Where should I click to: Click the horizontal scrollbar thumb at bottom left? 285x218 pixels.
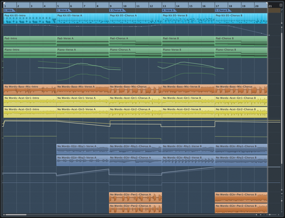pos(15,215)
